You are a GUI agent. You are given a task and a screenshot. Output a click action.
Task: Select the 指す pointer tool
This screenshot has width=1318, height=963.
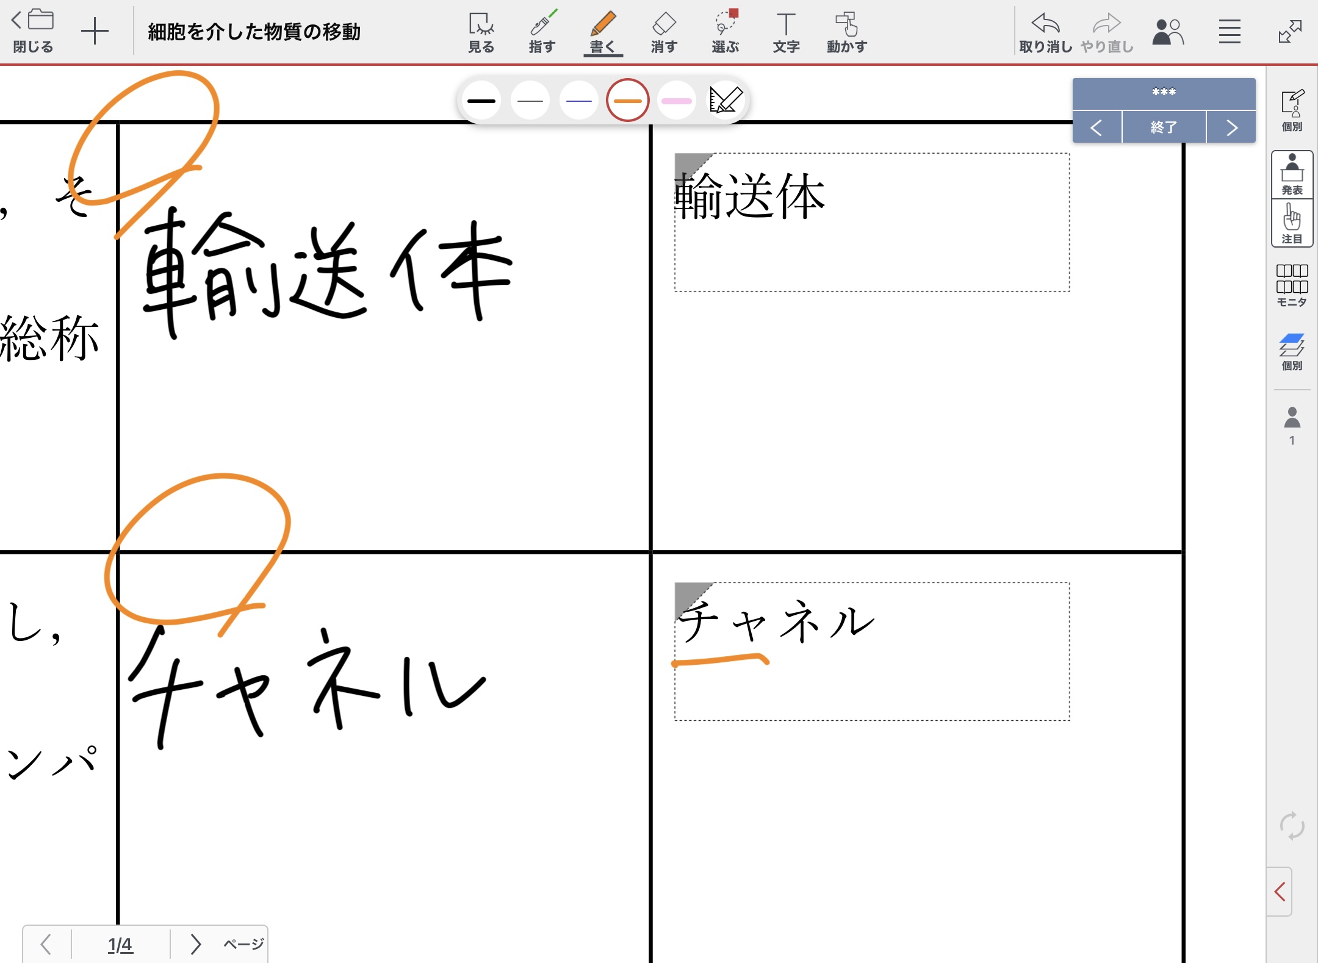[x=542, y=32]
